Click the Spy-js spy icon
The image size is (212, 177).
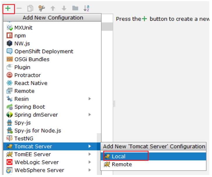coord(9,123)
